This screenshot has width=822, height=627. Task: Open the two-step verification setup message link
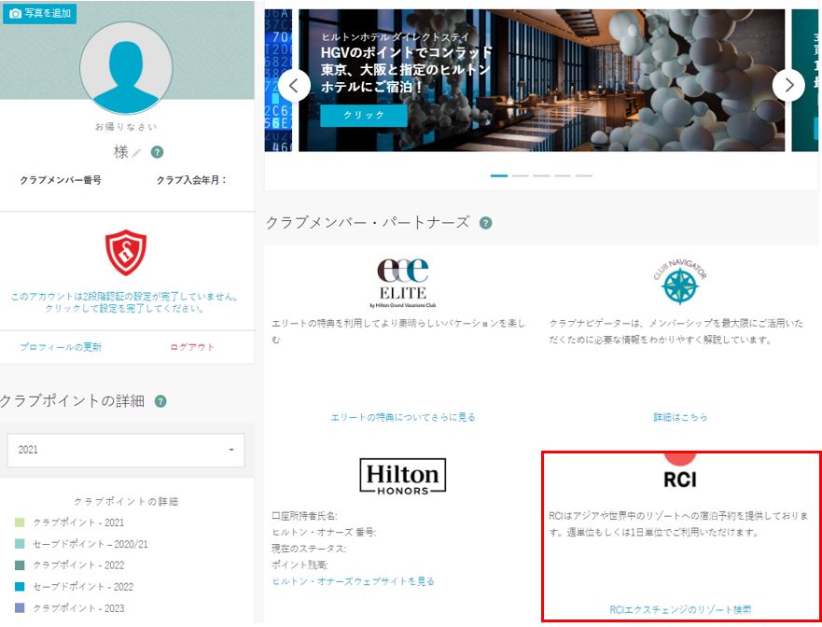pyautogui.click(x=125, y=302)
